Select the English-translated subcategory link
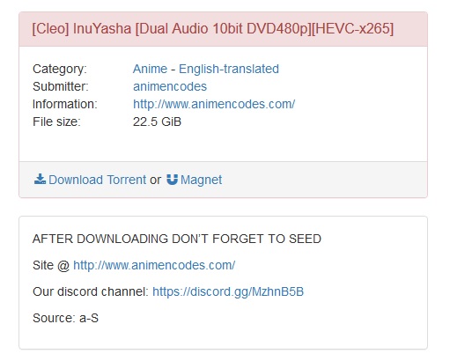Viewport: 450px width, 361px height. [229, 69]
